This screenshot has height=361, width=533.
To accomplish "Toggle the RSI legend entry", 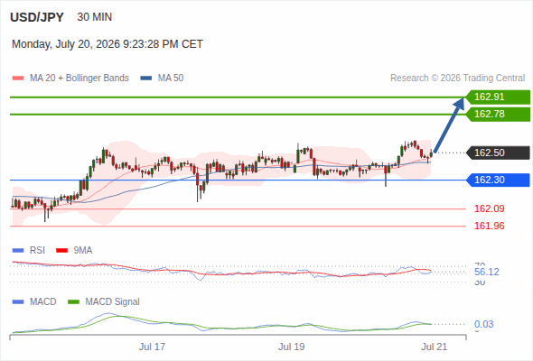I will click(x=29, y=251).
